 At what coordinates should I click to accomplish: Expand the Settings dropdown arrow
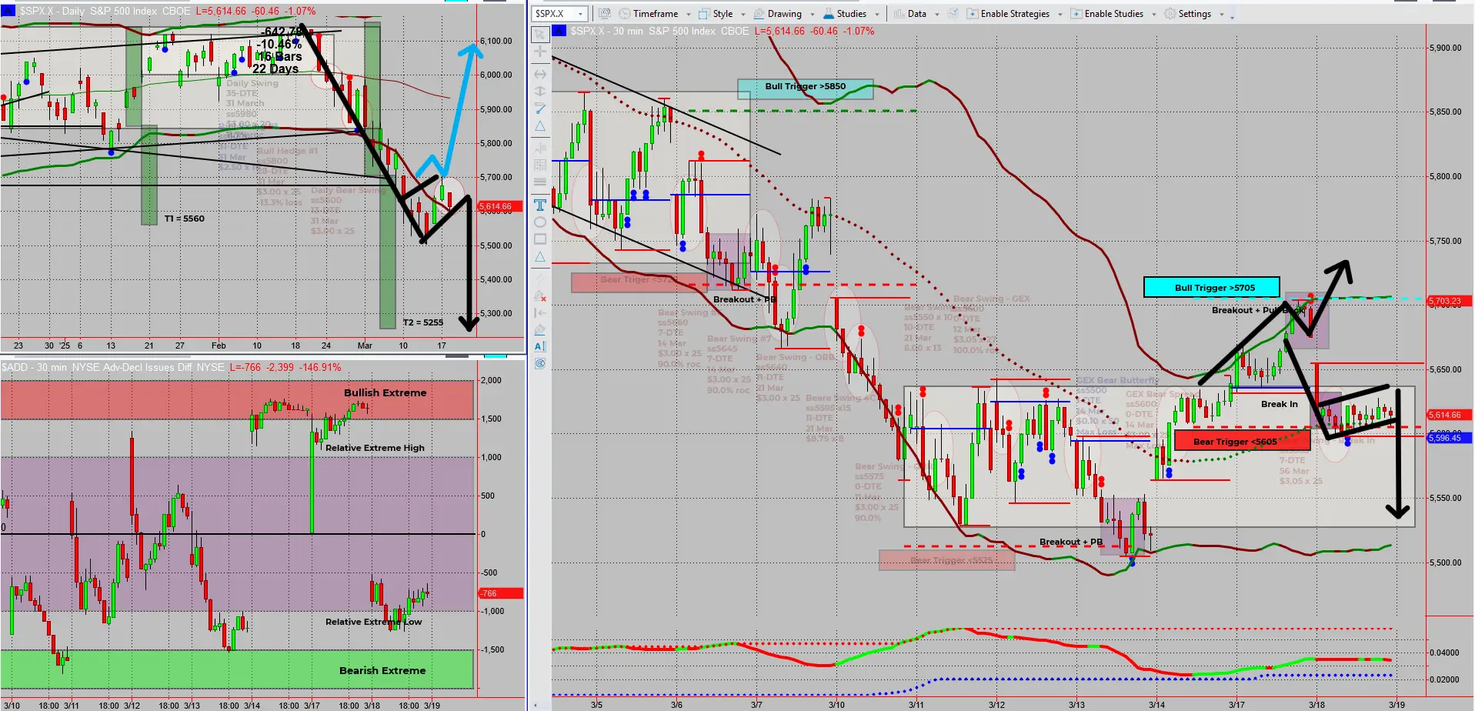point(1221,14)
